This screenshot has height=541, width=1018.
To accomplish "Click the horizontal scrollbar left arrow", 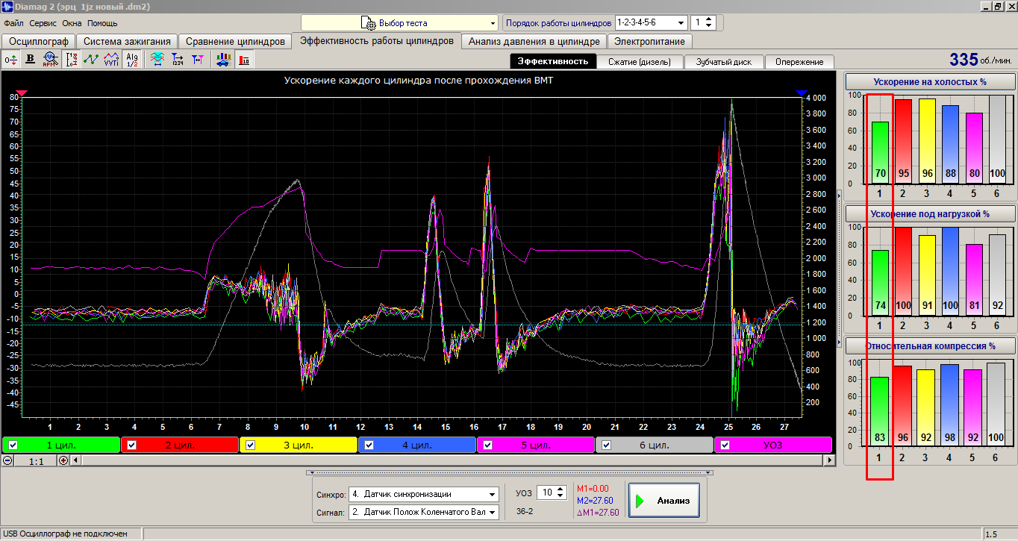I will 75,460.
